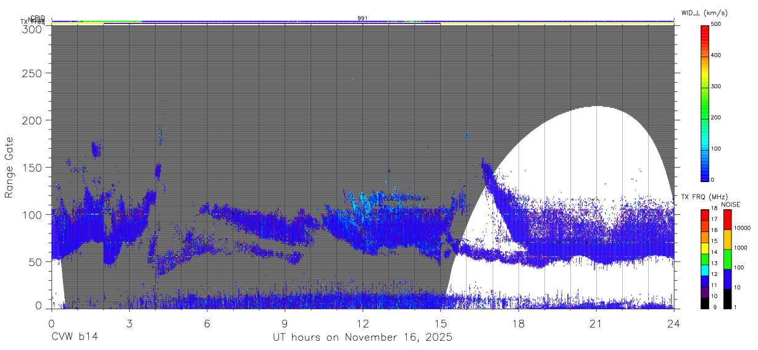758x350 pixels.
Task: Click the 'CVW b14' radar beam label
Action: 75,338
